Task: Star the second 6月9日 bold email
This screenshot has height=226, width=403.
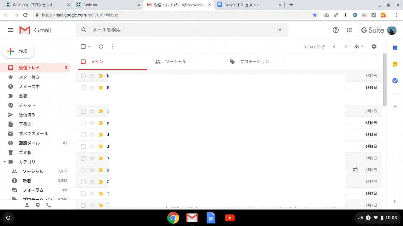Action: [x=92, y=88]
